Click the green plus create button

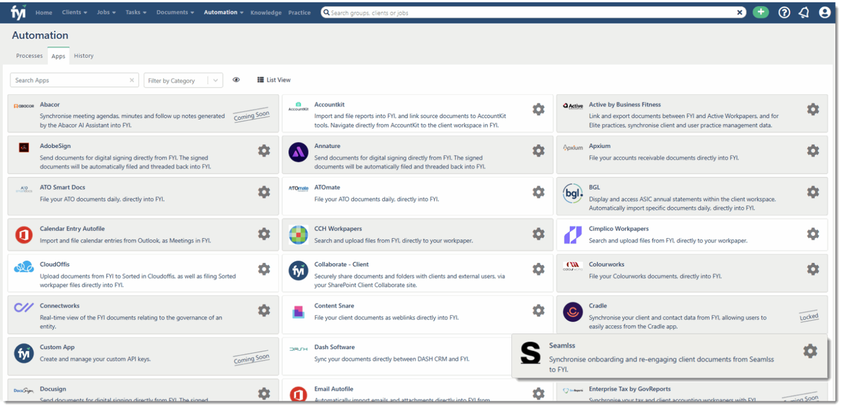(x=761, y=12)
